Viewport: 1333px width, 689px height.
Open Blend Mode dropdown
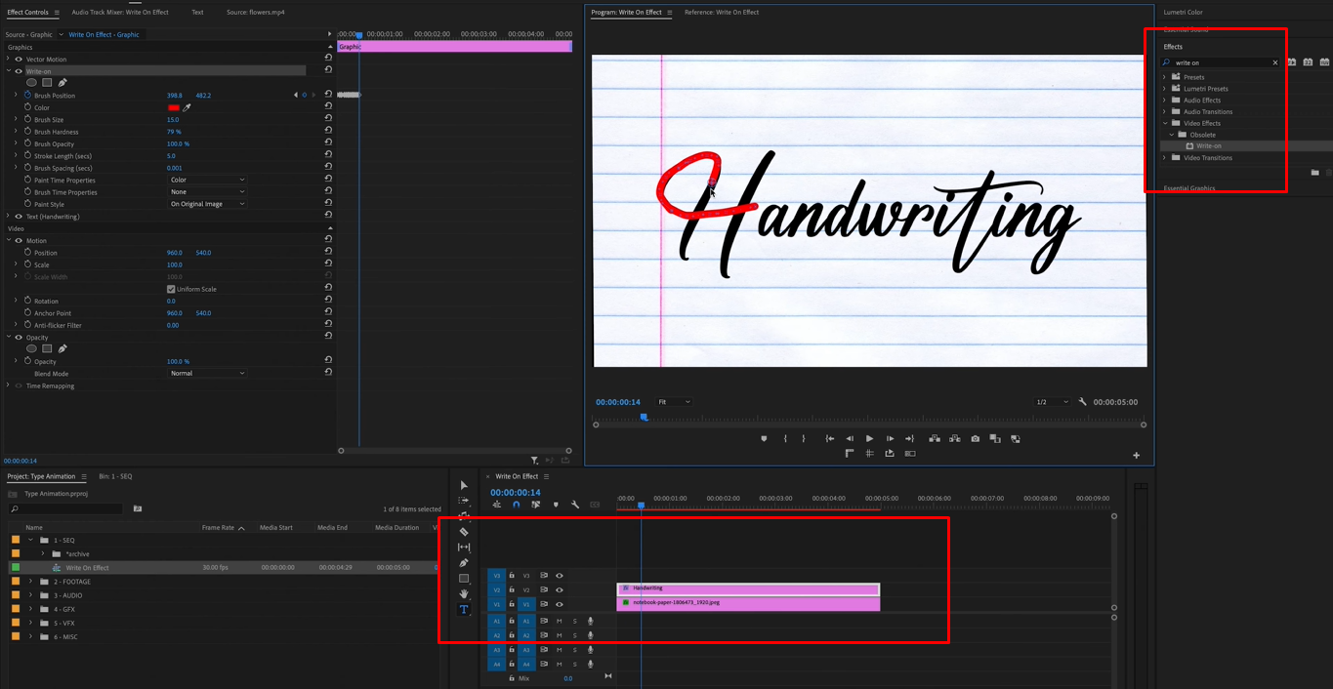pyautogui.click(x=207, y=373)
